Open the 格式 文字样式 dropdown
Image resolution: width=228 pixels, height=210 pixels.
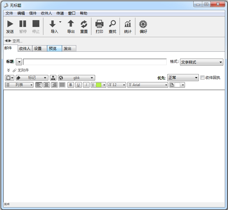pos(202,62)
